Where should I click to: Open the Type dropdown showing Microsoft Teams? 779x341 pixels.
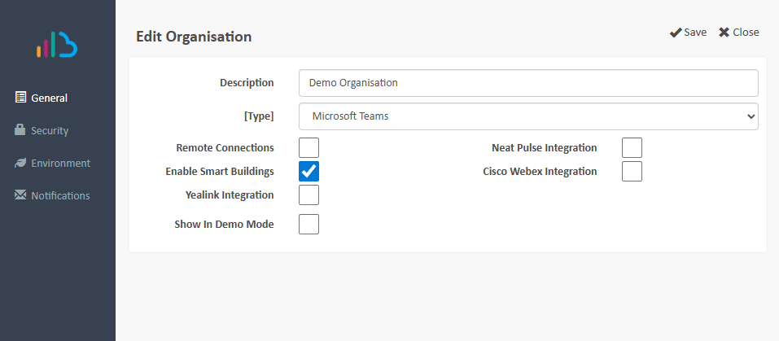[528, 116]
